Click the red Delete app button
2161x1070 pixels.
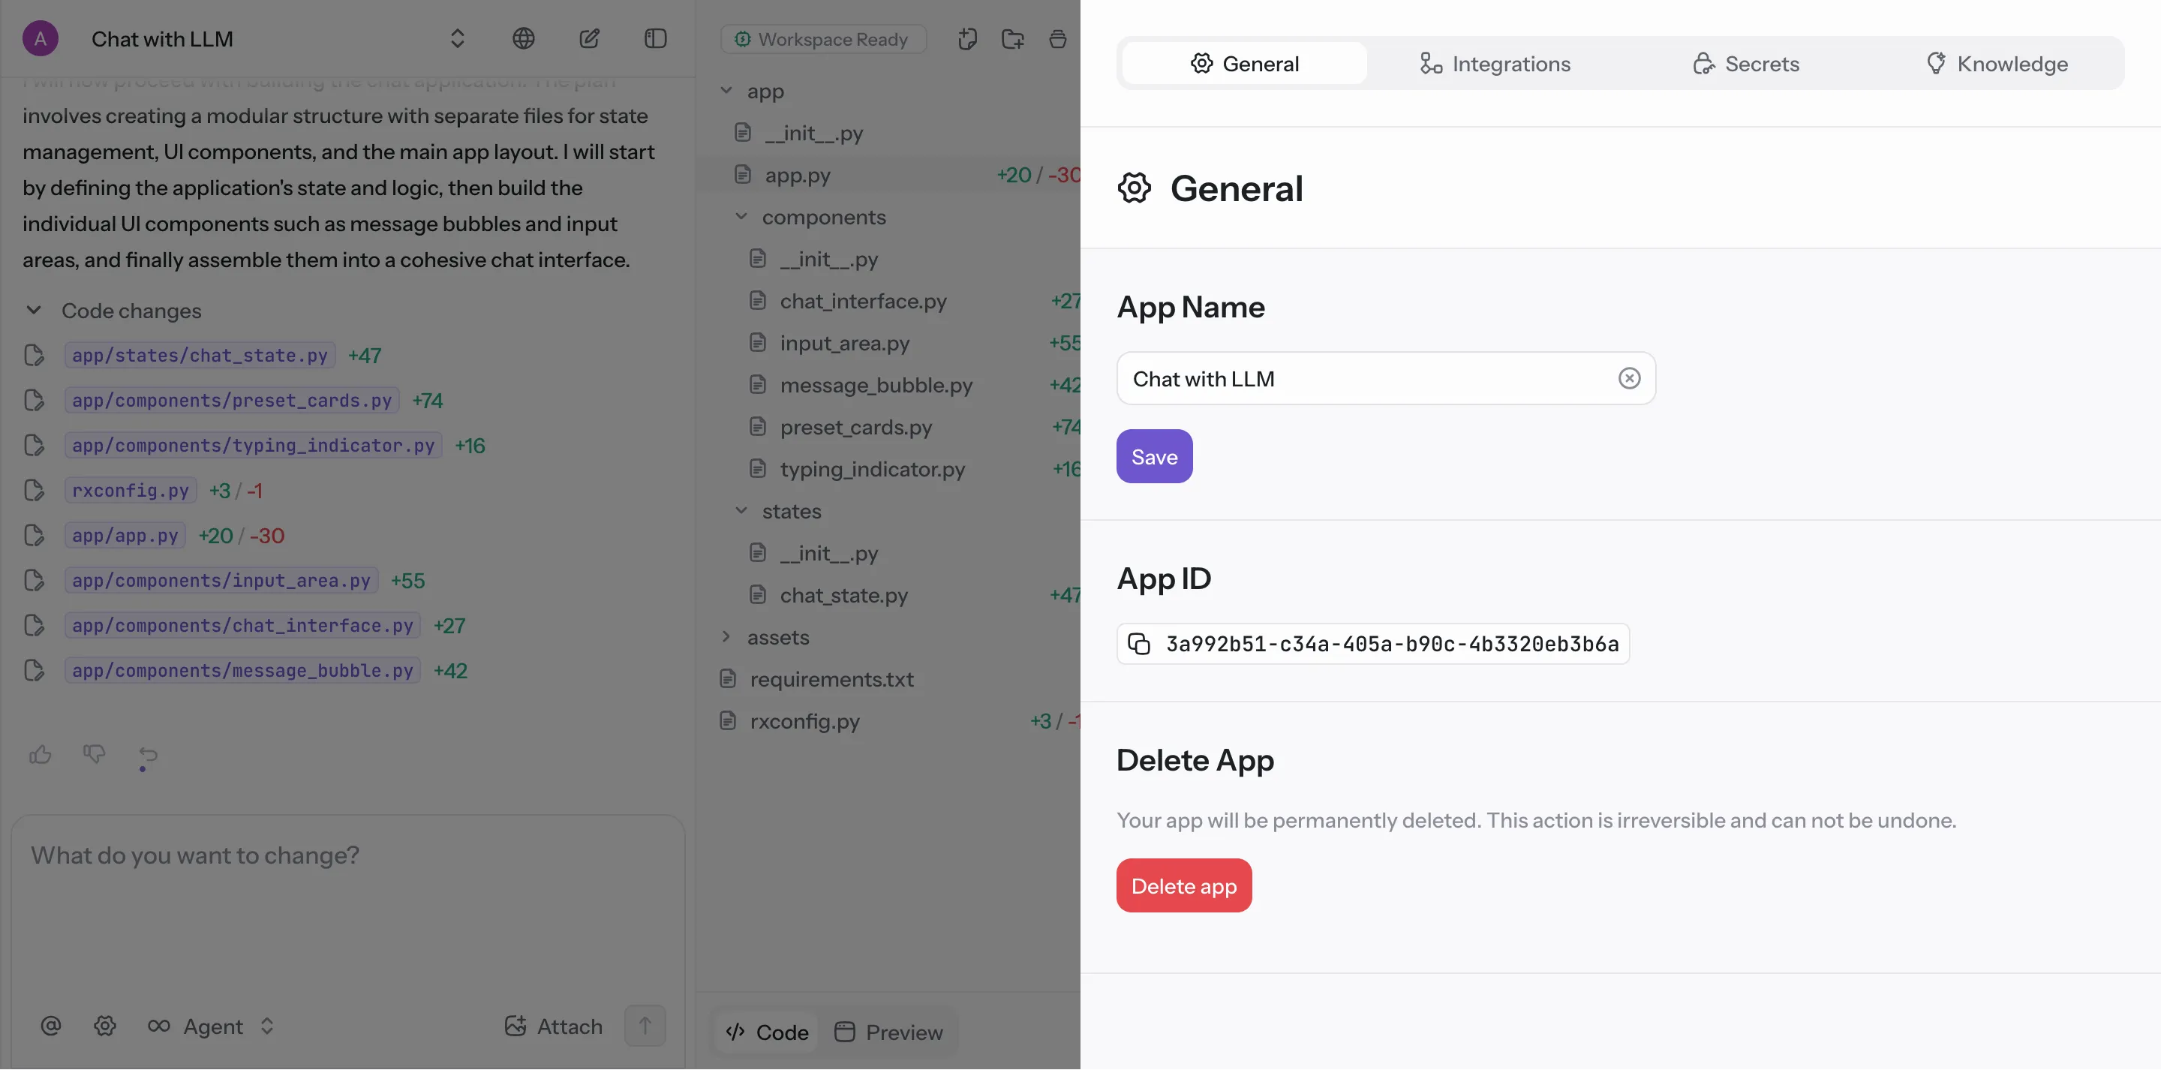click(x=1183, y=885)
